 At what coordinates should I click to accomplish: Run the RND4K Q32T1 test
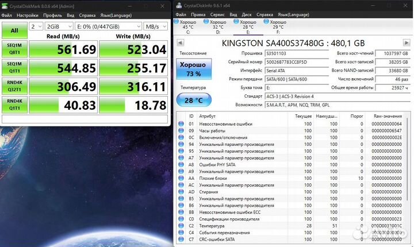(14, 86)
